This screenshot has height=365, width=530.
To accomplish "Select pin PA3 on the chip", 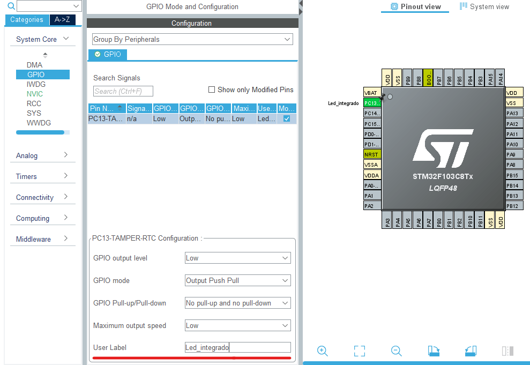I will (x=387, y=220).
